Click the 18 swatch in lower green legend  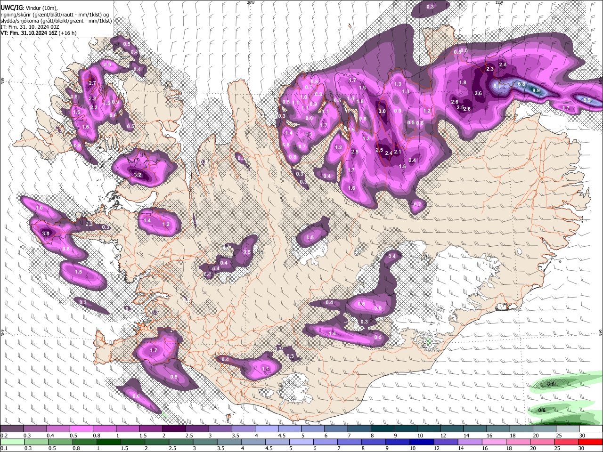[518, 442]
